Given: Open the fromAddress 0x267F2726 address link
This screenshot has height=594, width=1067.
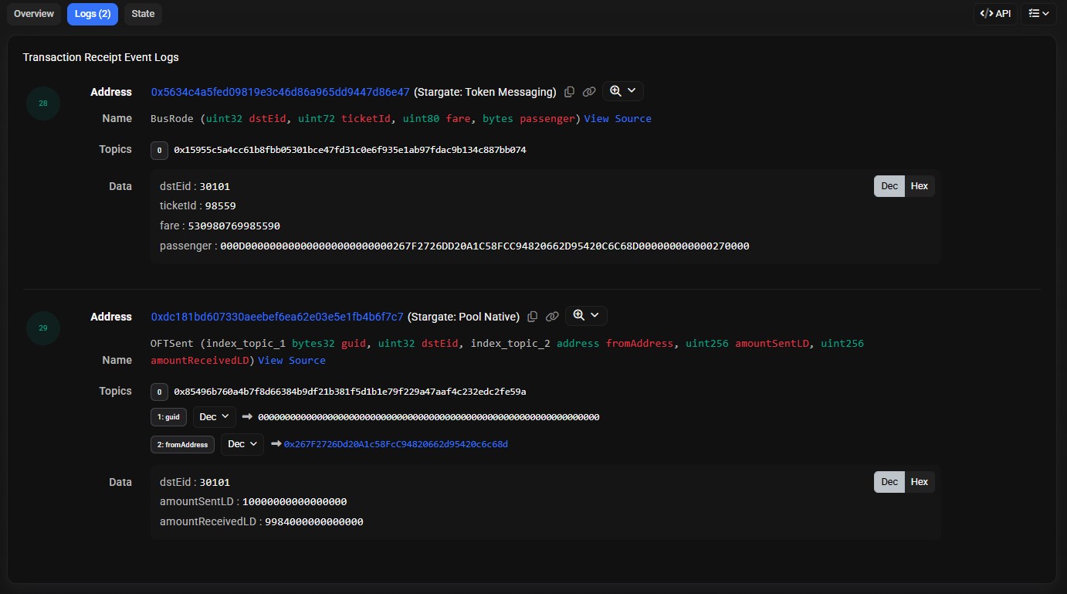Looking at the screenshot, I should [x=395, y=444].
